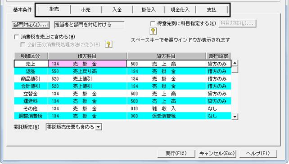Click 借方のみ setting in 返品 row
Image resolution: width=289 pixels, height=164 pixels.
[x=219, y=71]
